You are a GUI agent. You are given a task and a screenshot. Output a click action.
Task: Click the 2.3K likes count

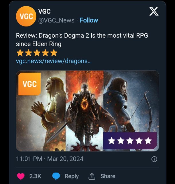click(35, 176)
